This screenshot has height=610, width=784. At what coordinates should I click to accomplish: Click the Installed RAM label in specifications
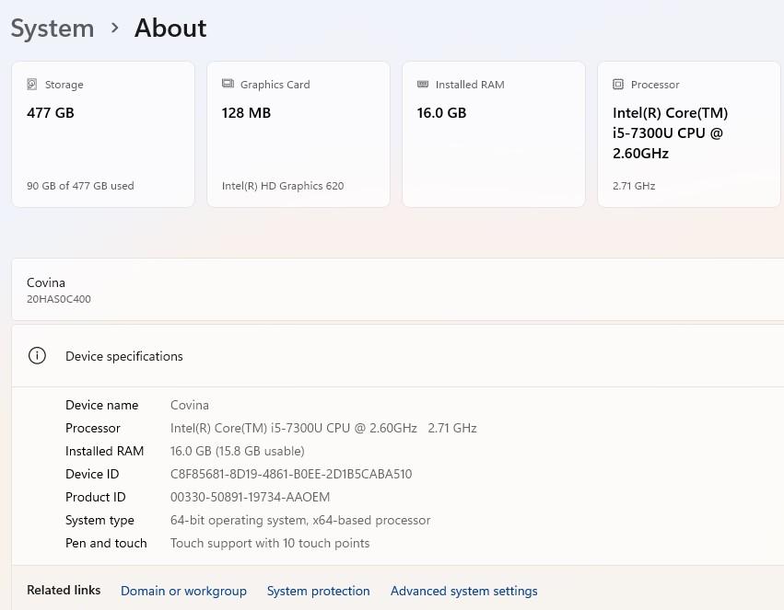tap(104, 451)
